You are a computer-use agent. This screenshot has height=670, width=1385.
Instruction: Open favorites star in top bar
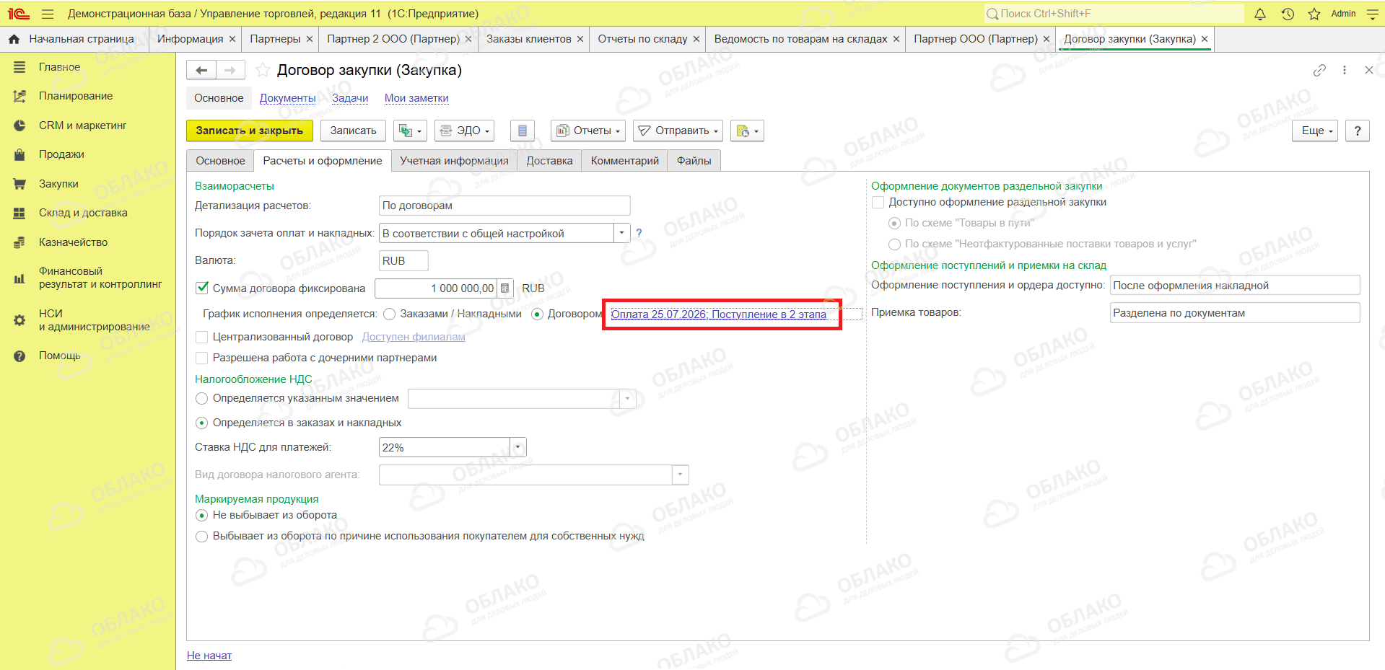[1314, 14]
